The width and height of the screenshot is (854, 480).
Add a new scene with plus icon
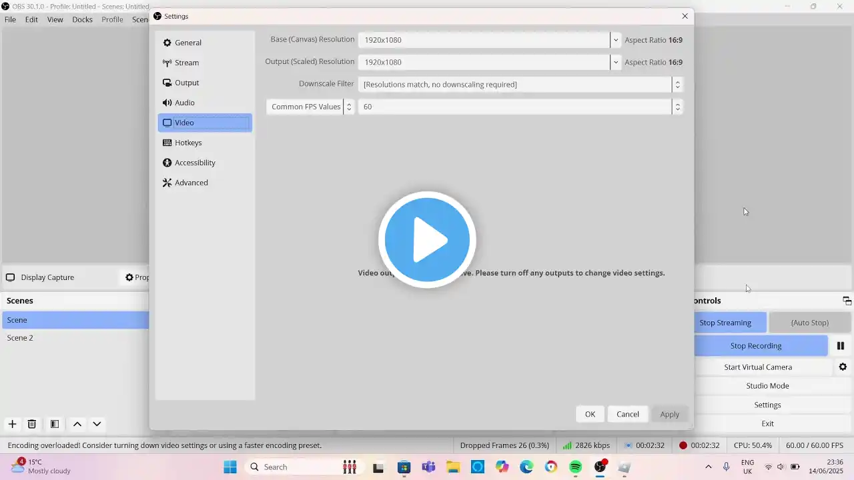pyautogui.click(x=12, y=424)
